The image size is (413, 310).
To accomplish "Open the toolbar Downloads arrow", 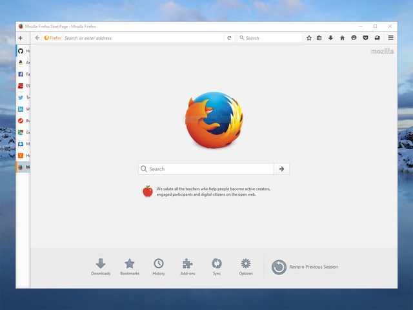I will [x=331, y=38].
